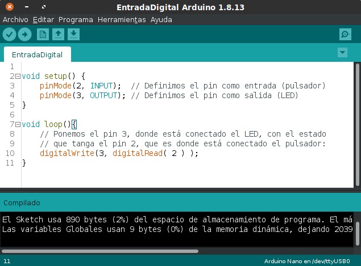The image size is (361, 266).
Task: Open the Serial Monitor magnifier icon
Action: 345,35
